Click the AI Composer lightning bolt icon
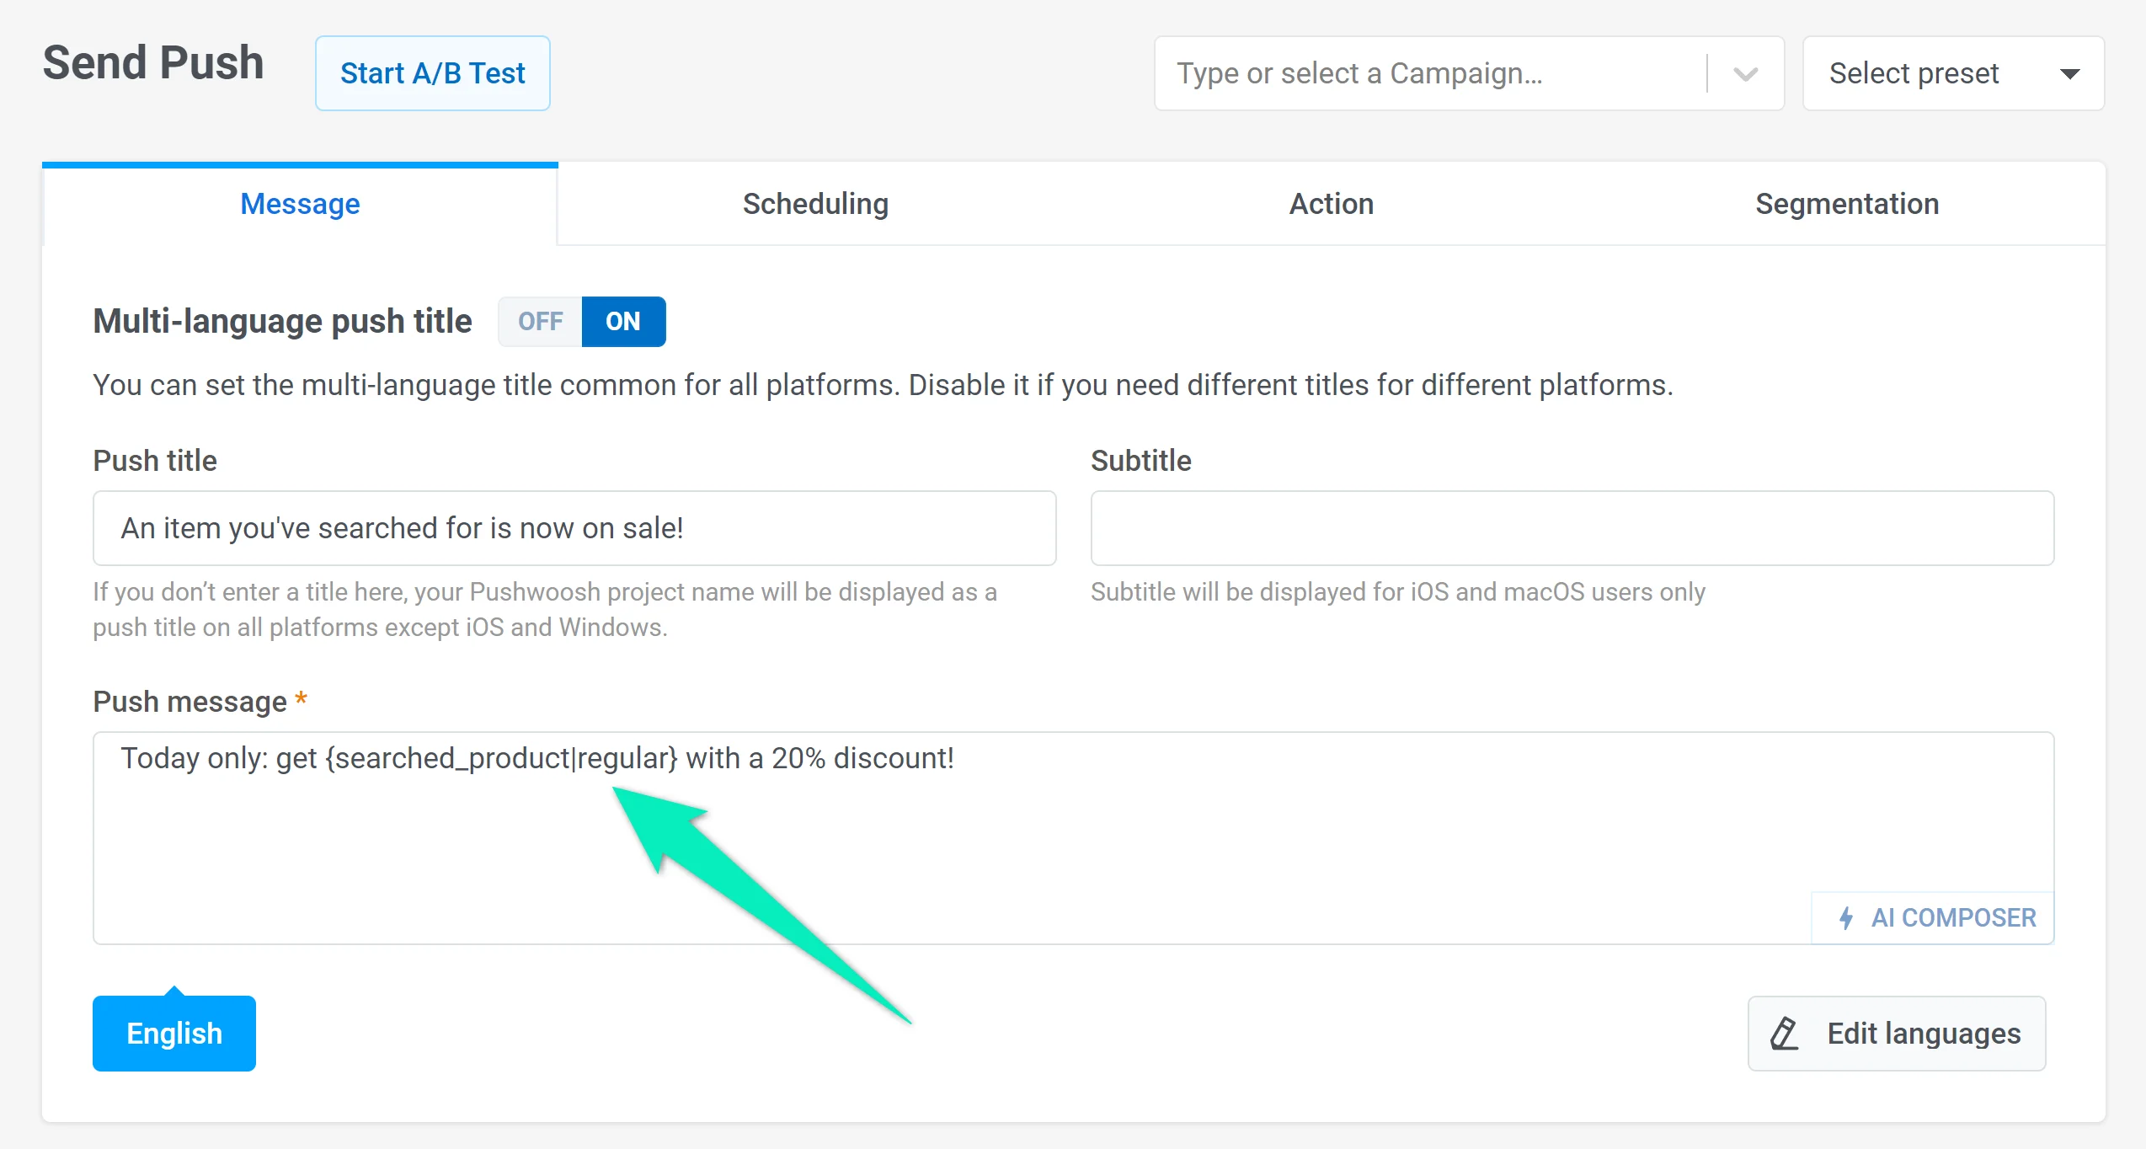2146x1149 pixels. 1846,917
